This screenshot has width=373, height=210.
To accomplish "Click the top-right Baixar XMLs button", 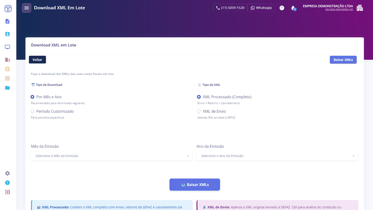I will pos(343,59).
